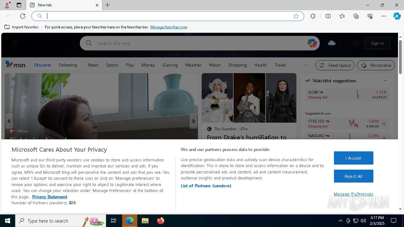Open the Privacy Statement link

pyautogui.click(x=50, y=197)
